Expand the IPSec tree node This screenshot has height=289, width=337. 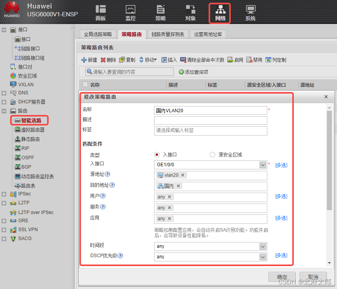(x=4, y=194)
